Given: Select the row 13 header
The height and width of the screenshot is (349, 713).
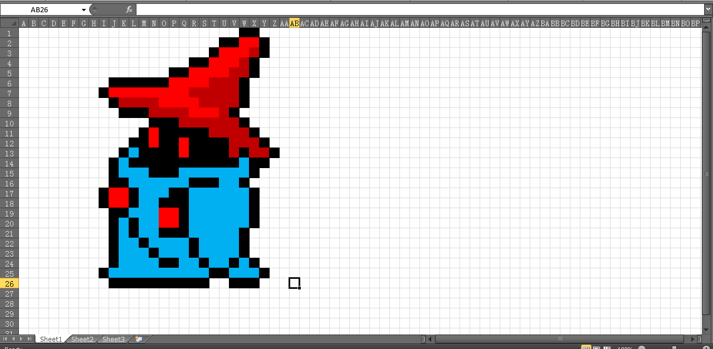Looking at the screenshot, I should coord(9,153).
